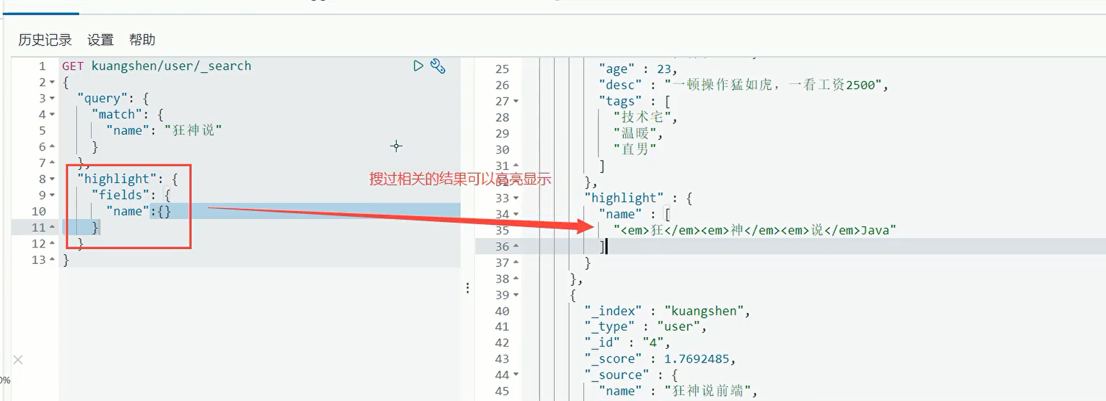Image resolution: width=1106 pixels, height=401 pixels.
Task: Collapse name array fold on output line 34
Action: pos(516,214)
